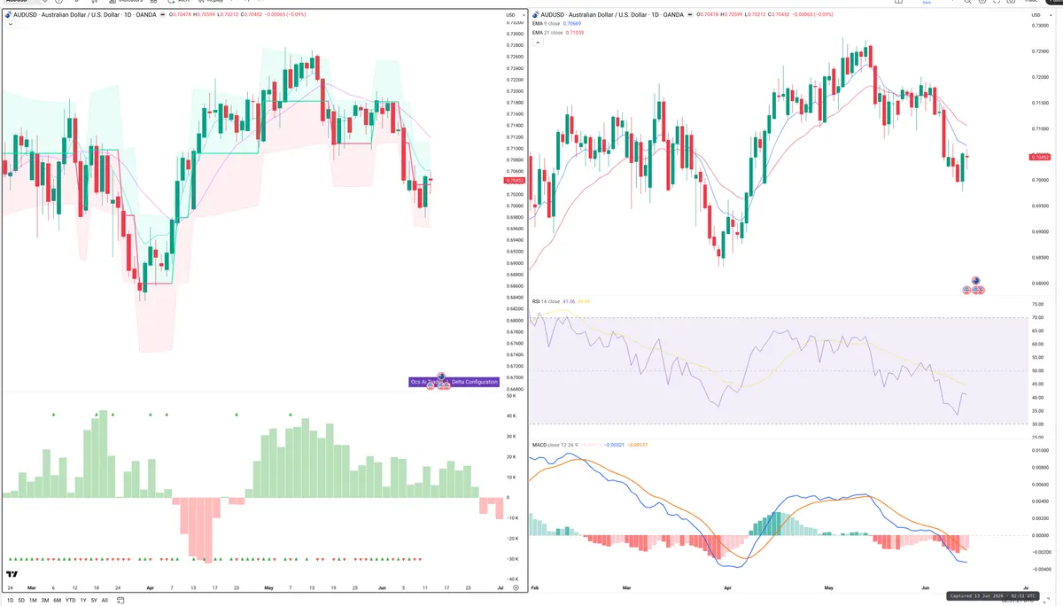1063x606 pixels.
Task: Click the red 0.70452 price tag on right chart
Action: click(1042, 157)
